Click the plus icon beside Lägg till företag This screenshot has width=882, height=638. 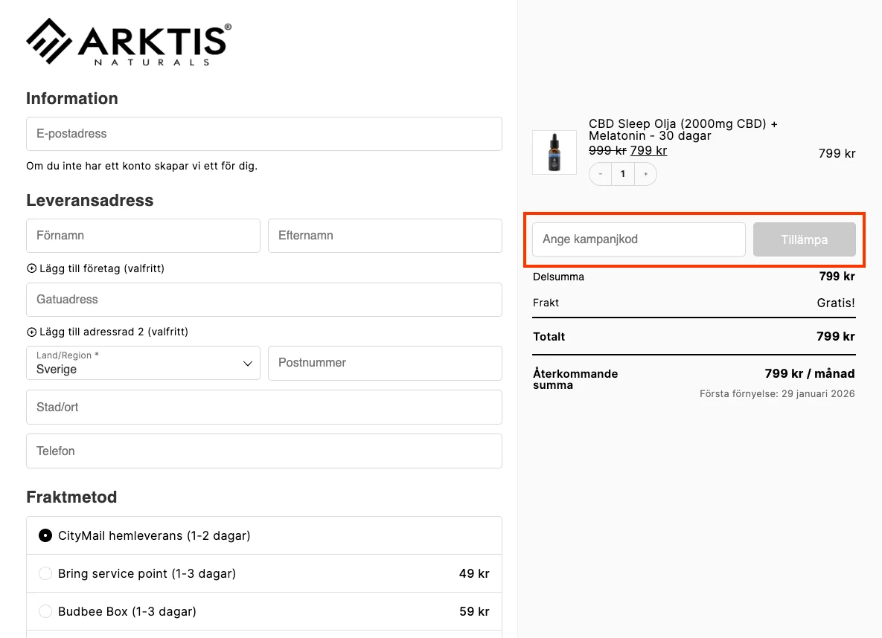[31, 268]
